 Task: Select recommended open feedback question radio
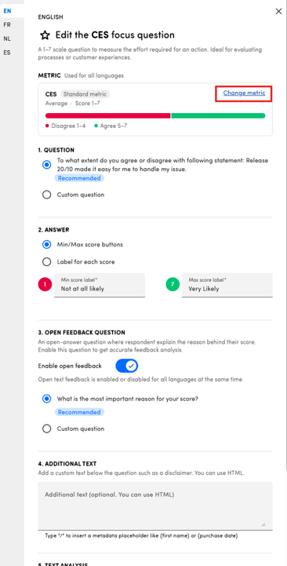[x=46, y=399]
